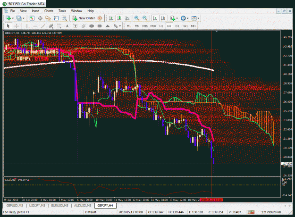Select the Crosshair tool
Image resolution: width=295 pixels, height=217 pixels.
(x=17, y=26)
